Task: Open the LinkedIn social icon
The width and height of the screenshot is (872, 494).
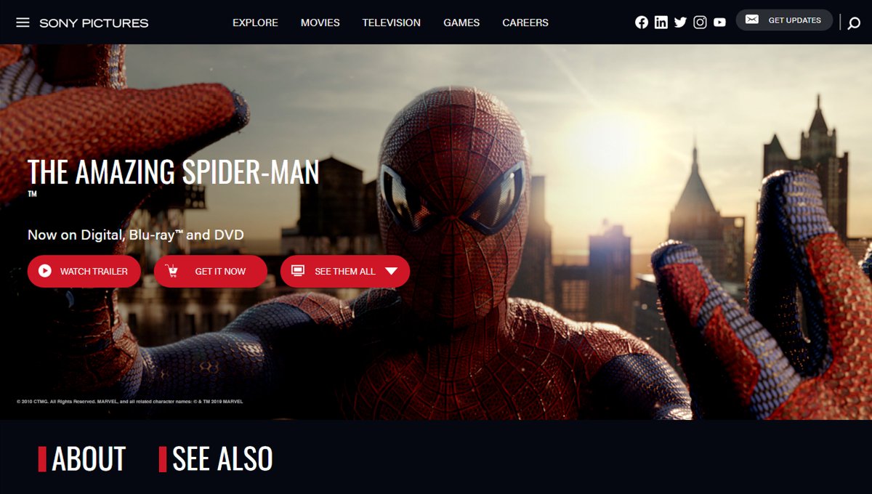Action: [661, 23]
